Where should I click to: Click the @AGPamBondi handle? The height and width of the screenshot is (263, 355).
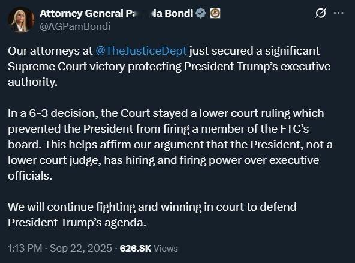(75, 26)
